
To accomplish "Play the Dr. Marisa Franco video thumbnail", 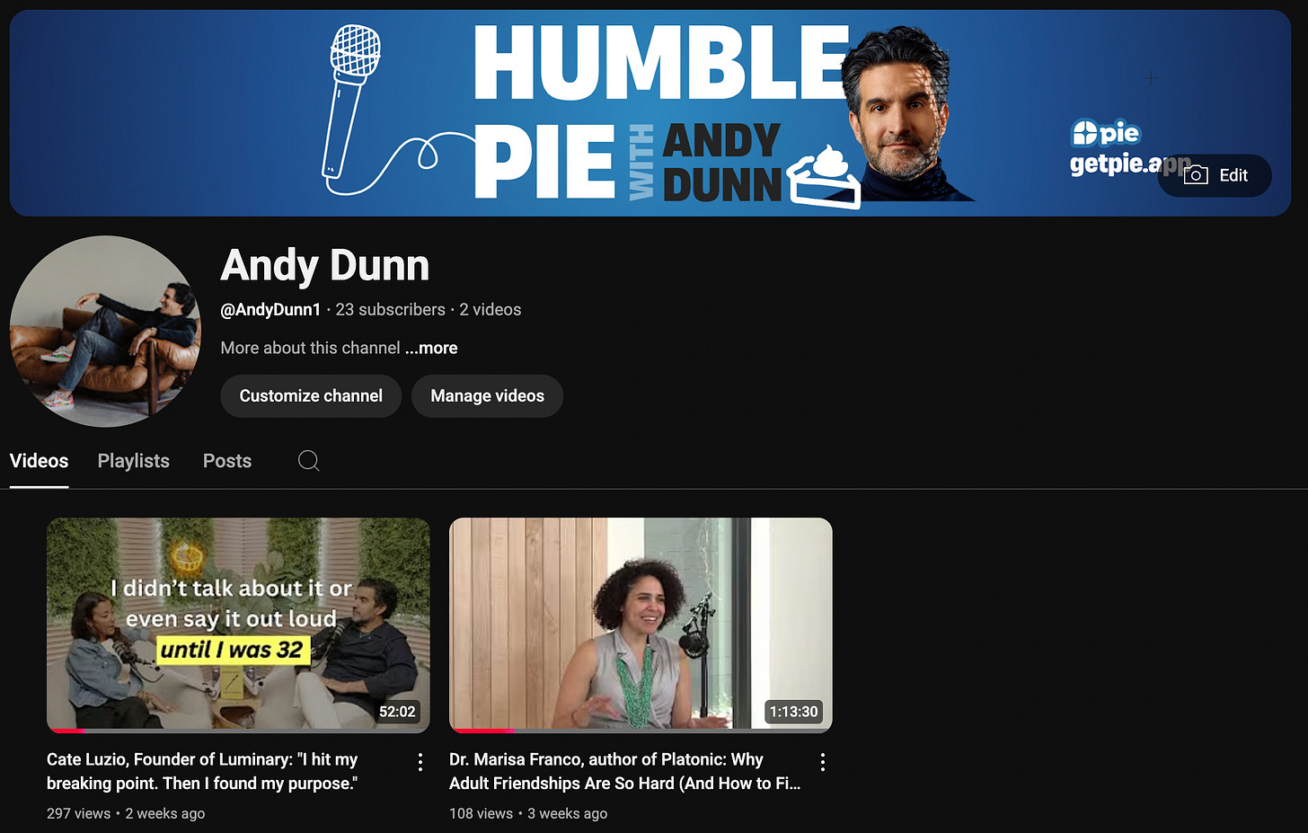I will pos(641,625).
